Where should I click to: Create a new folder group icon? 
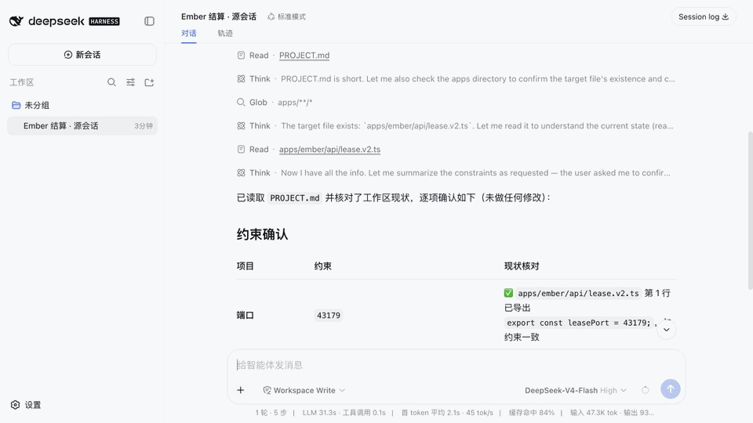tap(149, 82)
